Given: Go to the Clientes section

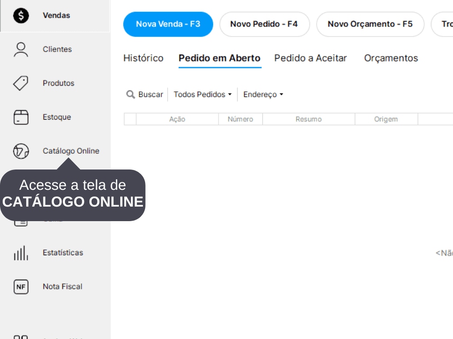Looking at the screenshot, I should [x=57, y=49].
